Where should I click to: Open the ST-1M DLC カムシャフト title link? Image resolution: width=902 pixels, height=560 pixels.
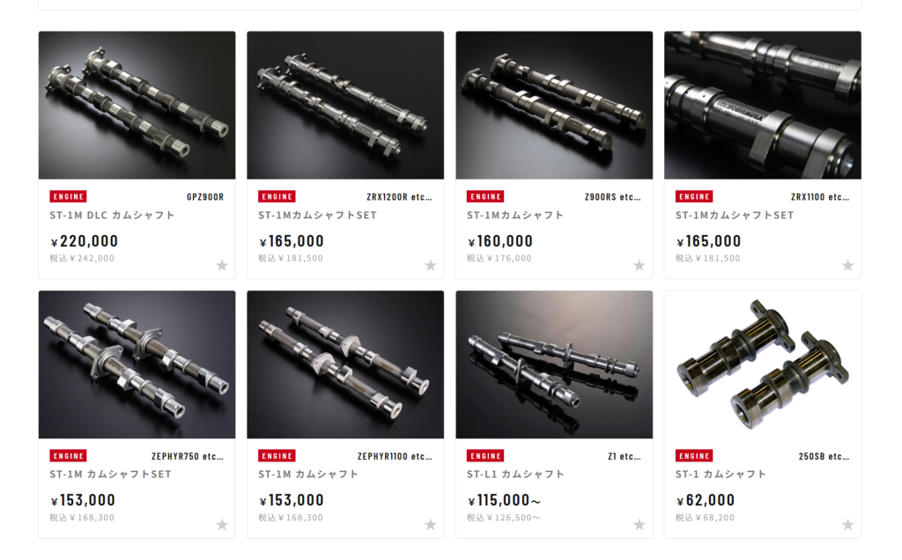point(112,215)
